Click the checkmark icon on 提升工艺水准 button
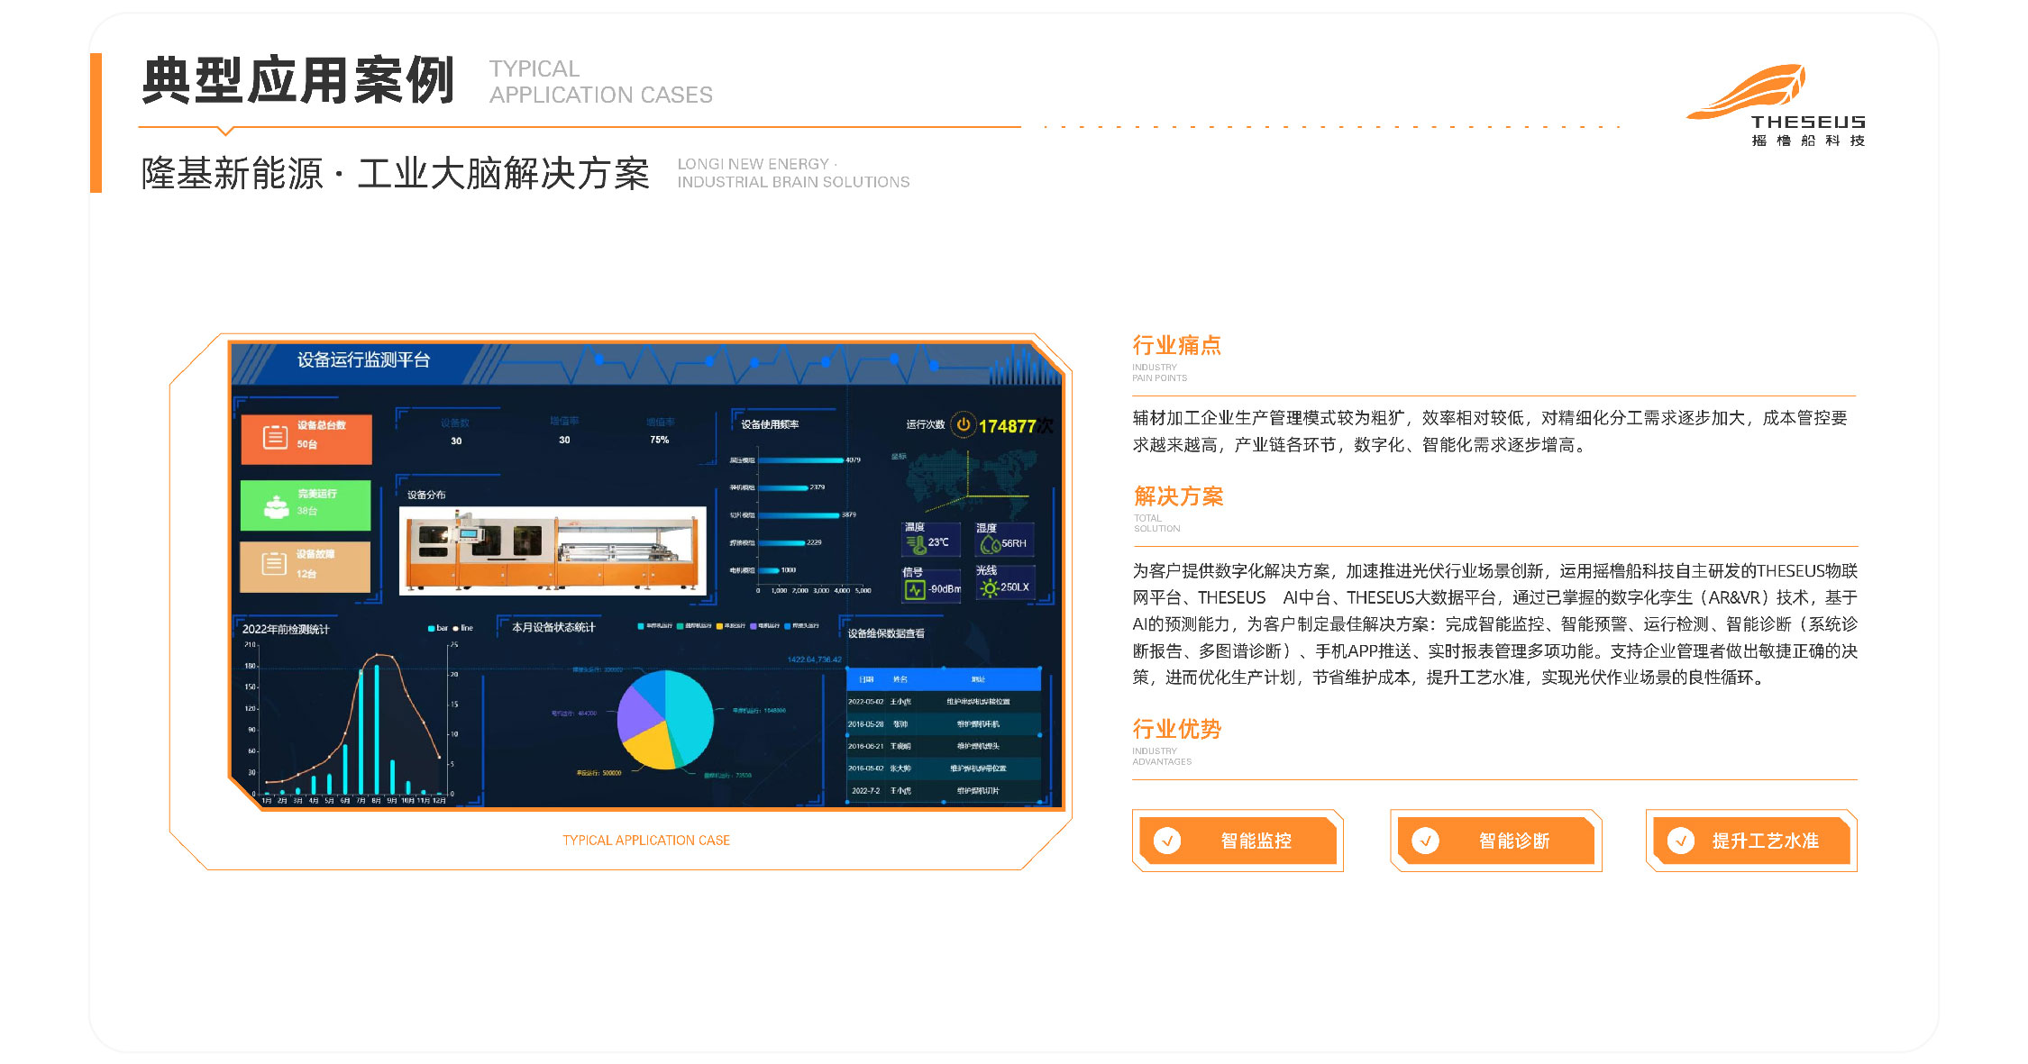This screenshot has height=1064, width=2028. point(1680,841)
